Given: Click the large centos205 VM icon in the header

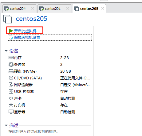Looking at the screenshot, I should click(8, 19).
